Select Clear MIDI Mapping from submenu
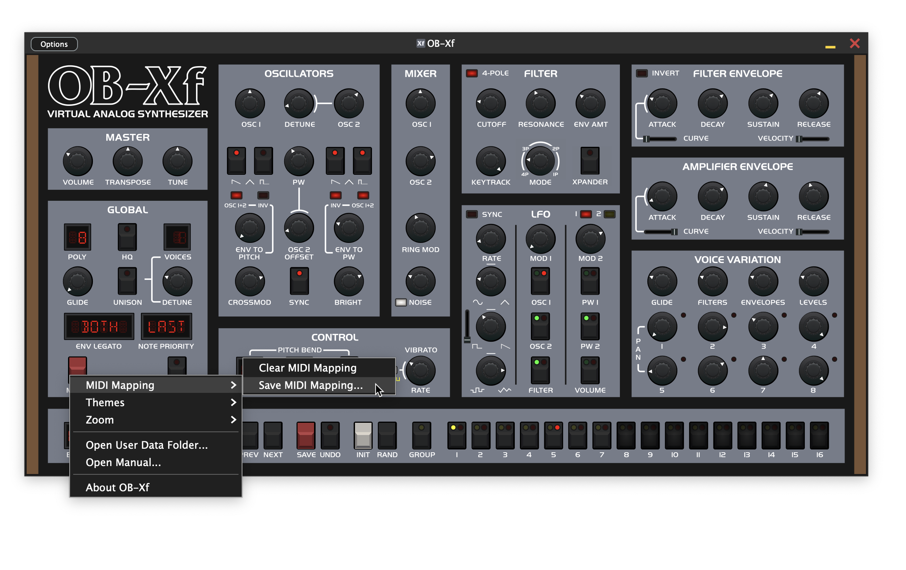The width and height of the screenshot is (906, 570). click(x=307, y=368)
